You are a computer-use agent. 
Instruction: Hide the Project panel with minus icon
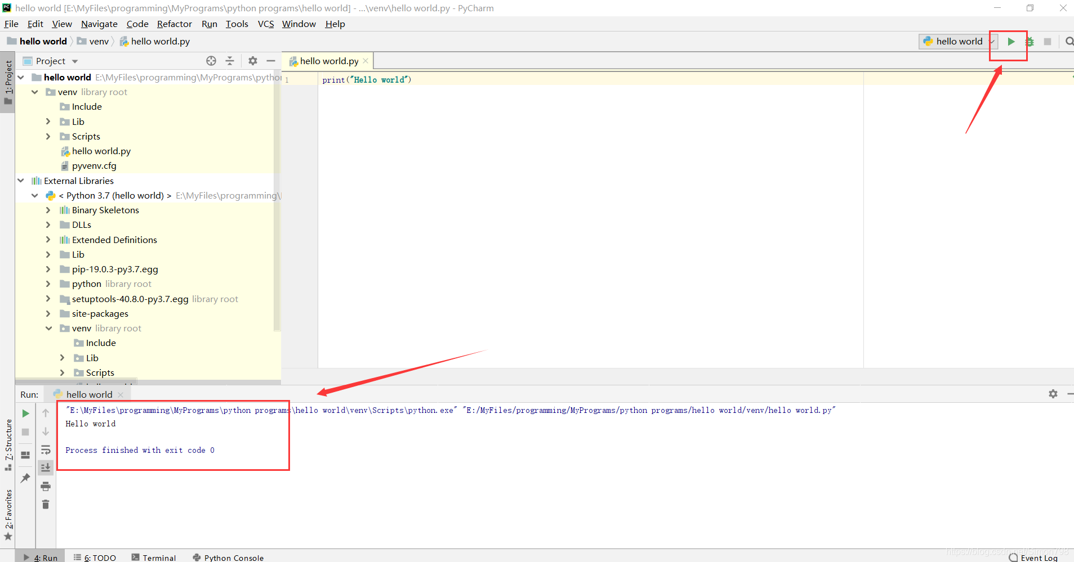pyautogui.click(x=271, y=61)
